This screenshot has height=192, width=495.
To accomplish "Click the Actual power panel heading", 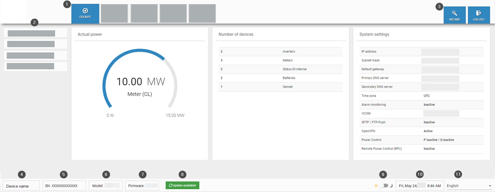I will pyautogui.click(x=89, y=35).
